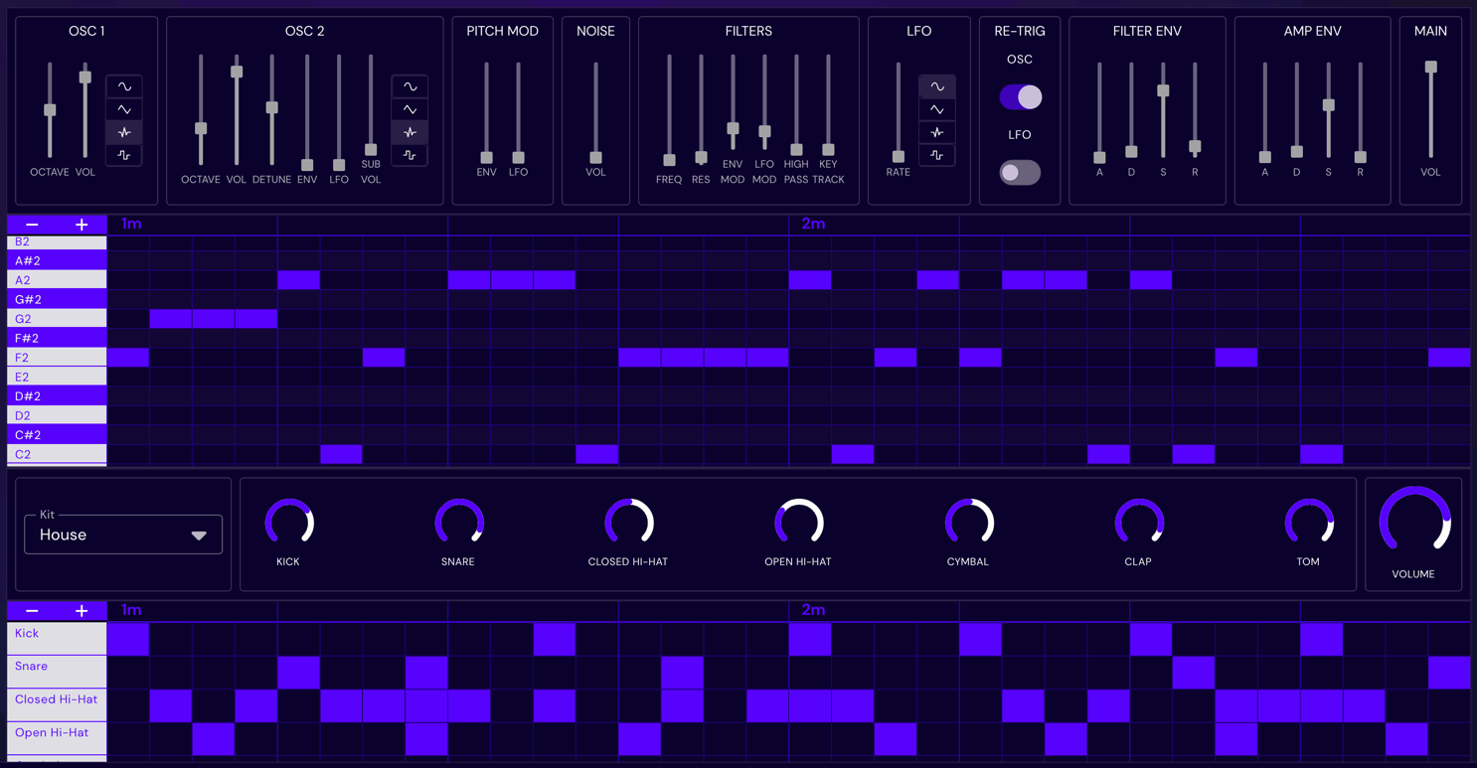Click the NOISE VOL slider handle
1477x768 pixels.
click(595, 157)
